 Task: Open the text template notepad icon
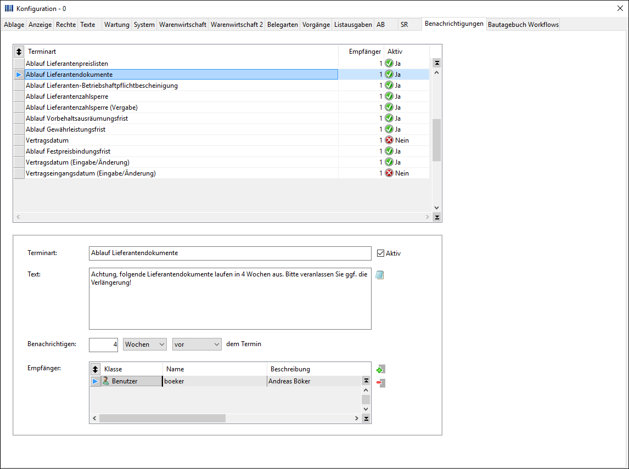click(379, 275)
